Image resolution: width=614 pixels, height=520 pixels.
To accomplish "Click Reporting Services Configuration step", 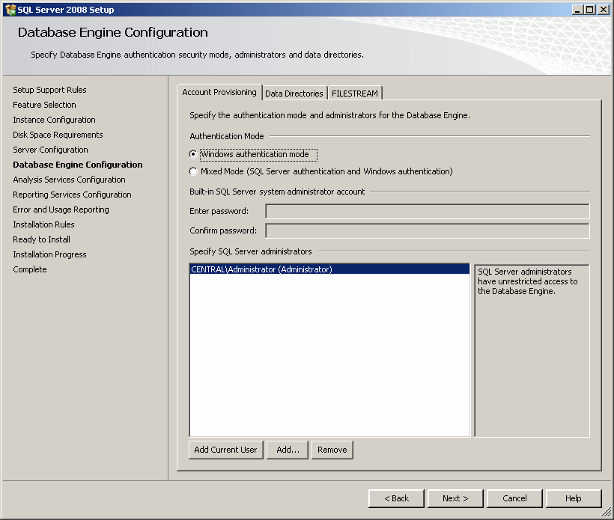I will 72,195.
